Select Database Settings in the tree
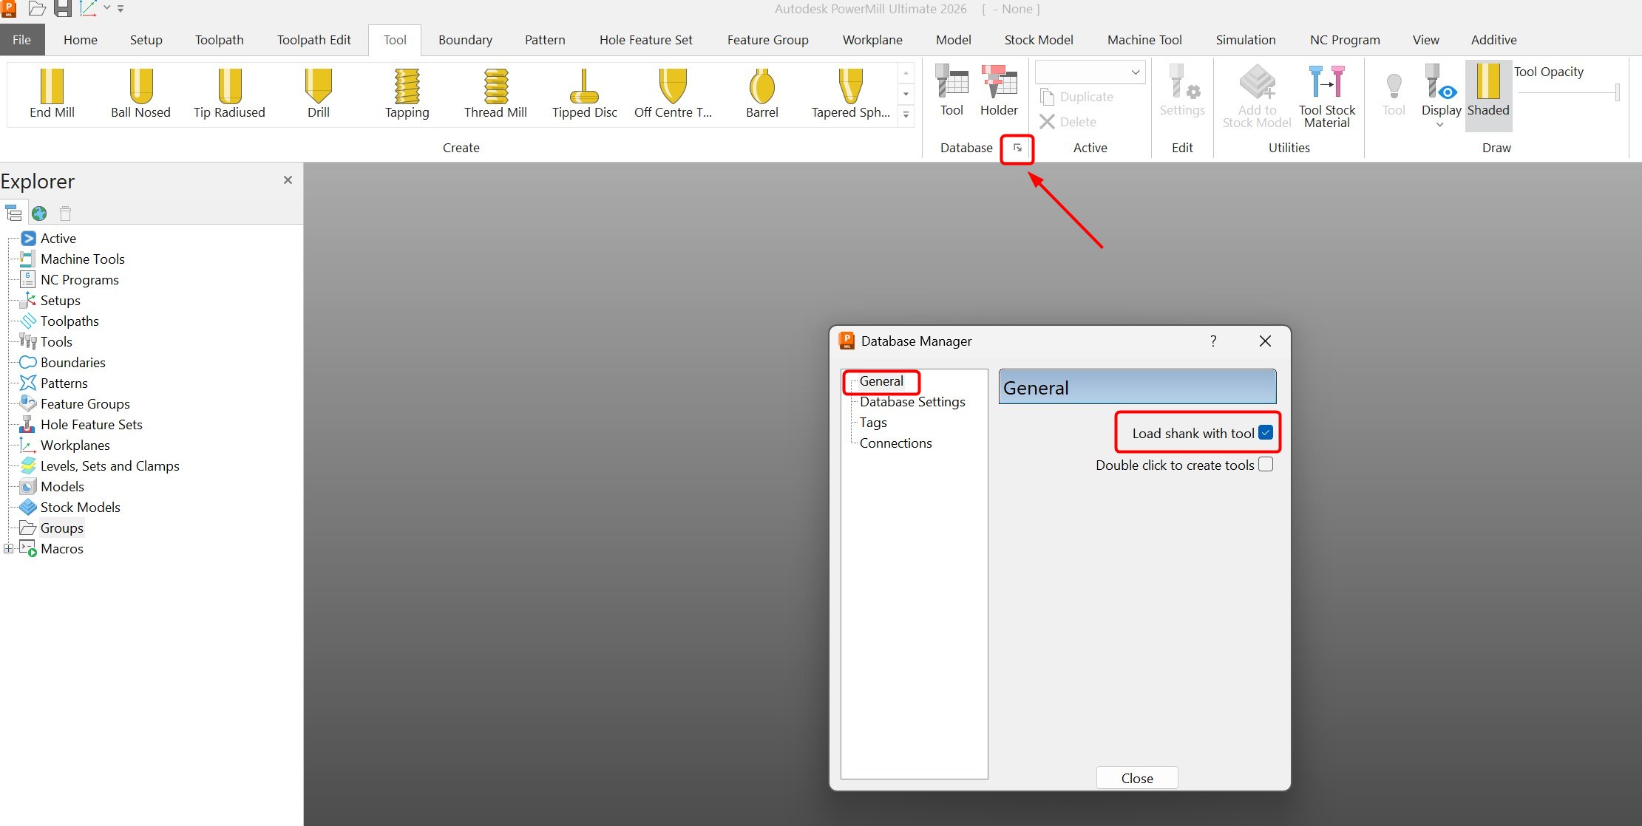Image resolution: width=1642 pixels, height=826 pixels. [912, 402]
